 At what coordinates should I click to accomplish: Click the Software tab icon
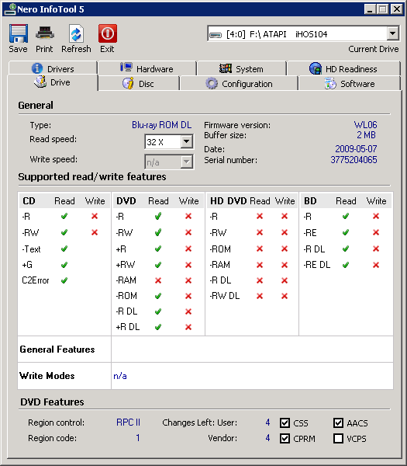click(x=330, y=83)
